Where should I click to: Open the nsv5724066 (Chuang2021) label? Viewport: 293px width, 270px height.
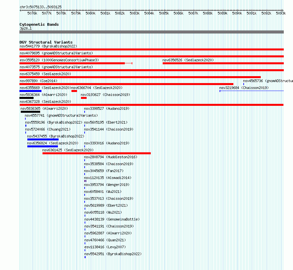pyautogui.click(x=48, y=129)
